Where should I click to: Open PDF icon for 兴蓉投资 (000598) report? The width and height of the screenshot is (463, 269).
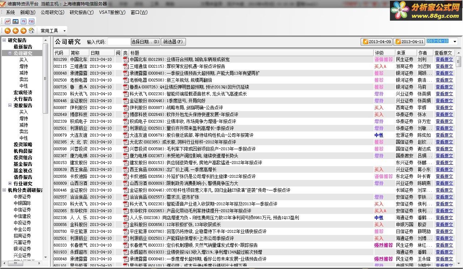pyautogui.click(x=126, y=149)
